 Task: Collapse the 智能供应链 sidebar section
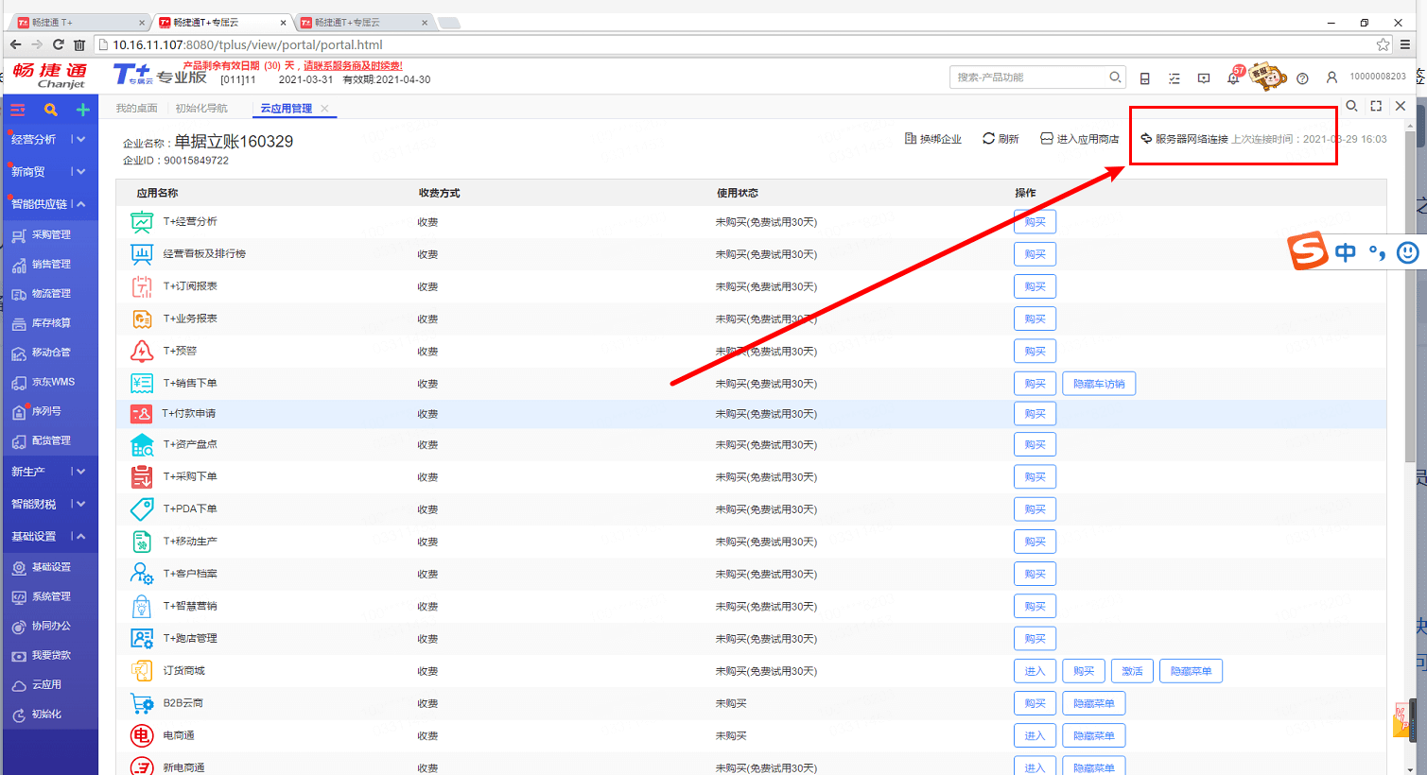coord(49,204)
